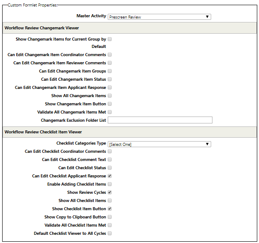The image size is (259, 243).
Task: Check Can Edit Changemark Item Status
Action: tap(110, 79)
